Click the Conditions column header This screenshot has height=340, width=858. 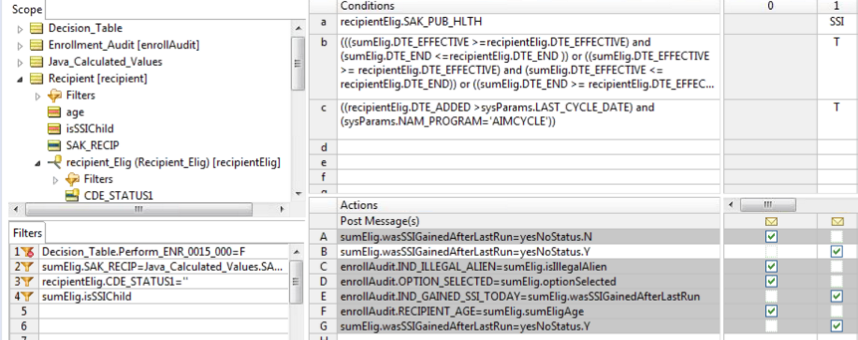[528, 7]
